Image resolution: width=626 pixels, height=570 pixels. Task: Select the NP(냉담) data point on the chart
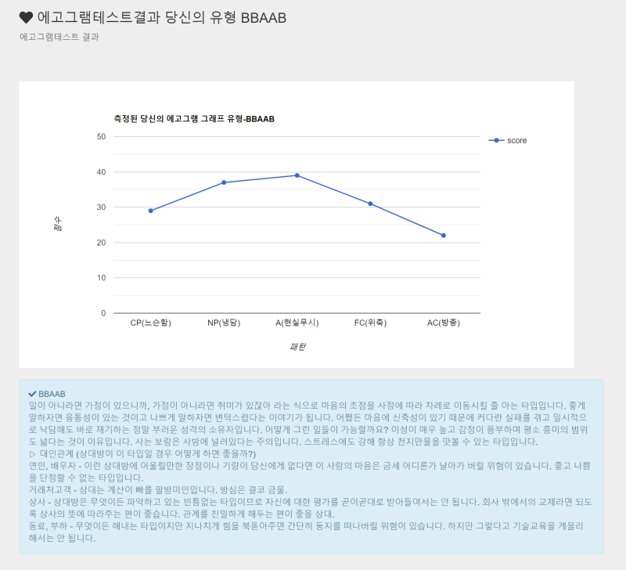224,182
